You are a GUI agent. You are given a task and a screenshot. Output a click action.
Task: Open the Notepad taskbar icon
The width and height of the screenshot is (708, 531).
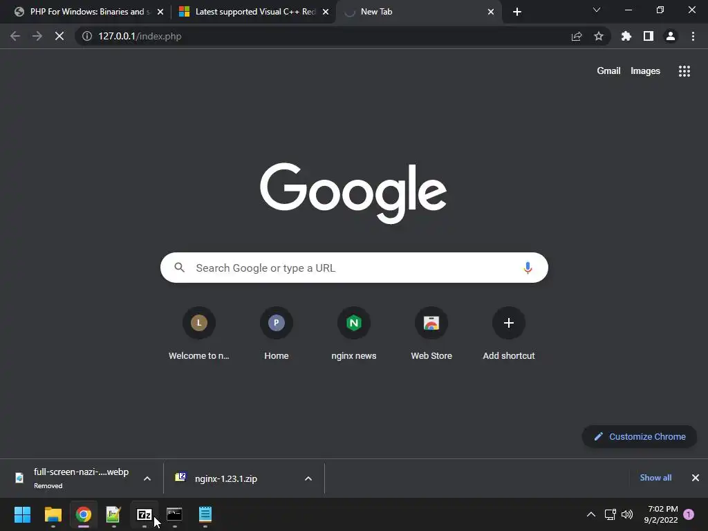pos(205,514)
